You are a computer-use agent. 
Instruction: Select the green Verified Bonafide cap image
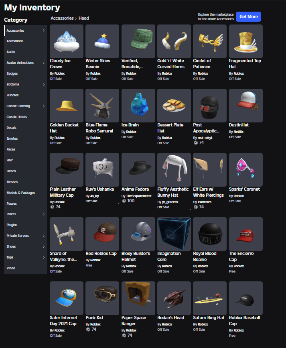[138, 41]
